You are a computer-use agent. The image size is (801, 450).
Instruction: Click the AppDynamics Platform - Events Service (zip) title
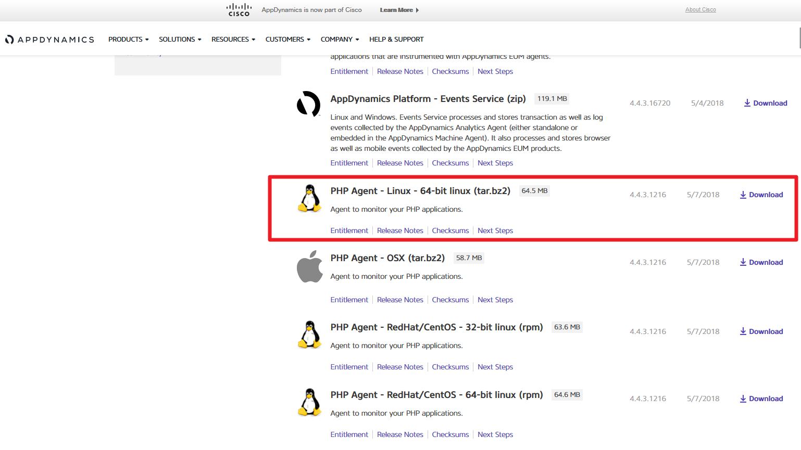coord(428,99)
